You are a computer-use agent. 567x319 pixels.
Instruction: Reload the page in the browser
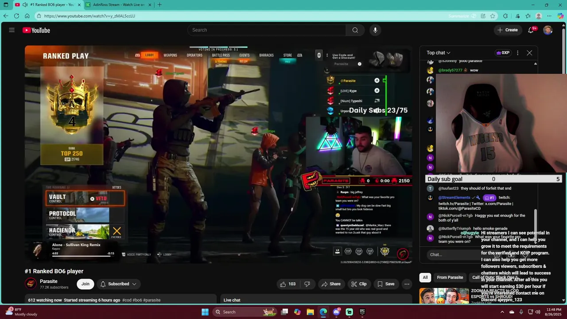(16, 16)
